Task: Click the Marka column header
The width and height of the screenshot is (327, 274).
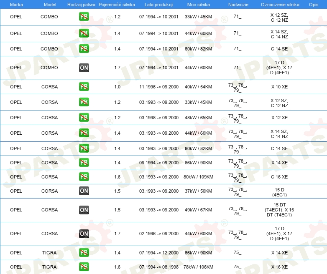Action: pyautogui.click(x=16, y=5)
